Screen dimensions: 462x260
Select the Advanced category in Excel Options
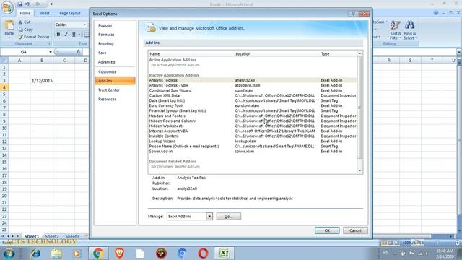pyautogui.click(x=115, y=62)
